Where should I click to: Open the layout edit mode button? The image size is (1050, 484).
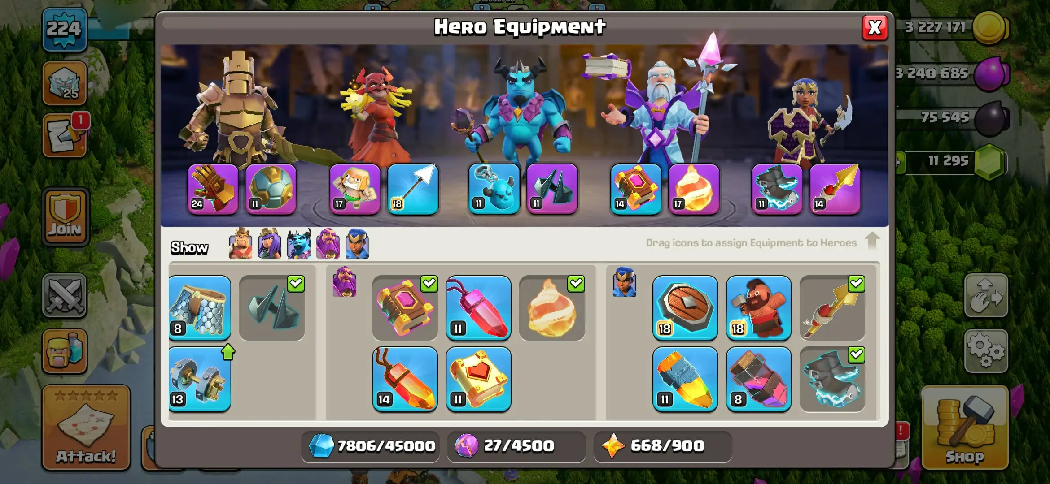[x=986, y=296]
